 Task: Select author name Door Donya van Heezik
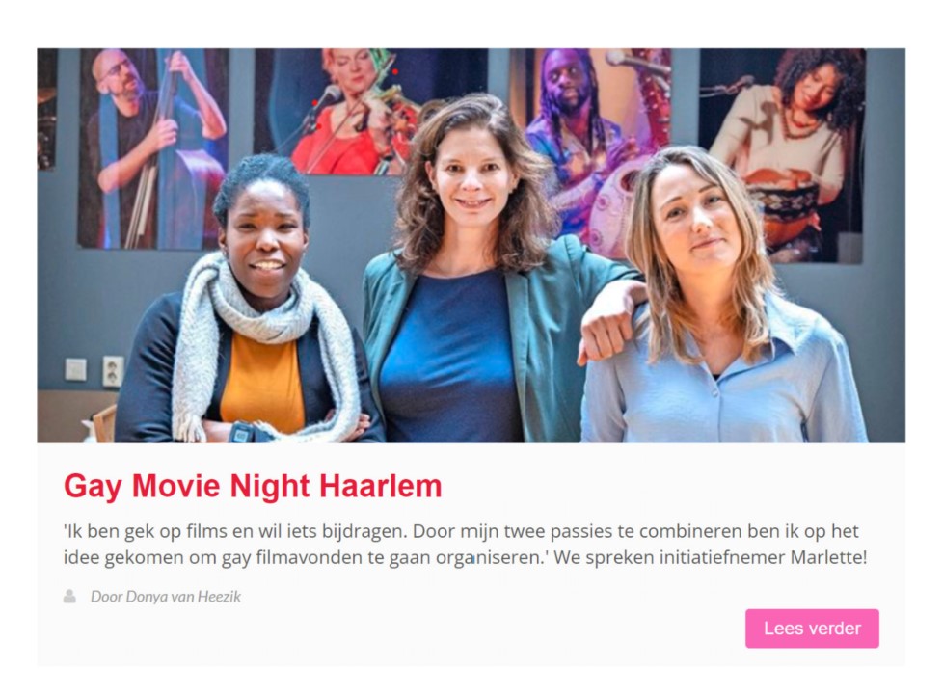[166, 597]
